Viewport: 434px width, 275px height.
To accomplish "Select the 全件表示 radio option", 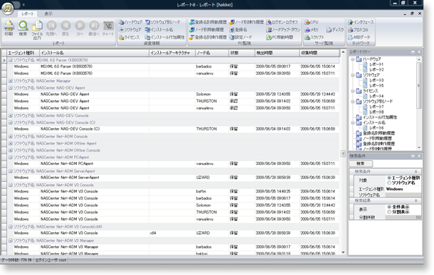I will 389,207.
